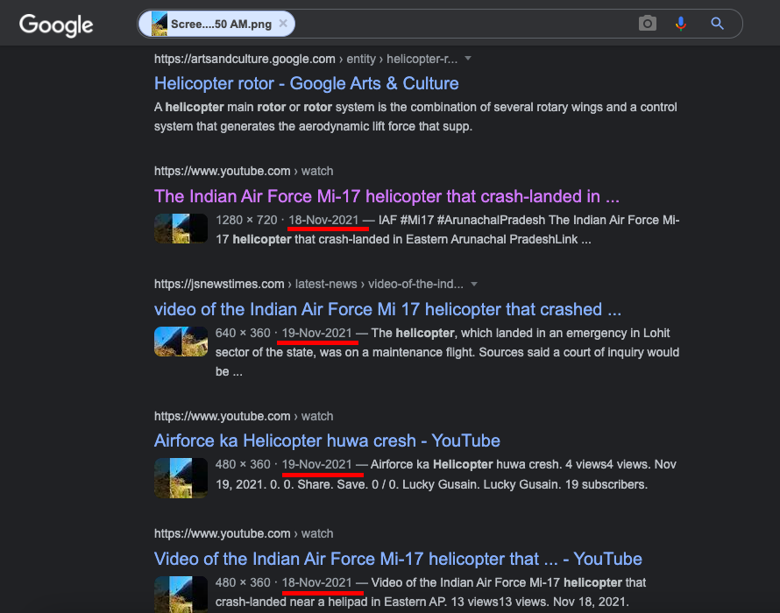This screenshot has width=780, height=613.
Task: Open Airforce ka Helicopter huwa cresh result
Action: [327, 440]
